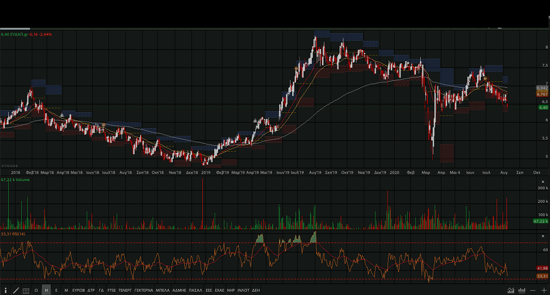Select the line drawing tool

(x=15, y=291)
